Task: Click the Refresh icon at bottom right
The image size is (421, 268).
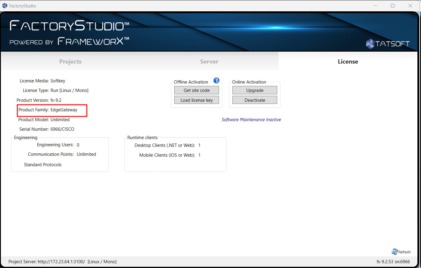Action: click(395, 252)
